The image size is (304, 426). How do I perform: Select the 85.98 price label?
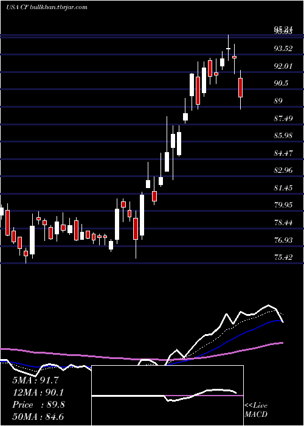[x=283, y=136]
